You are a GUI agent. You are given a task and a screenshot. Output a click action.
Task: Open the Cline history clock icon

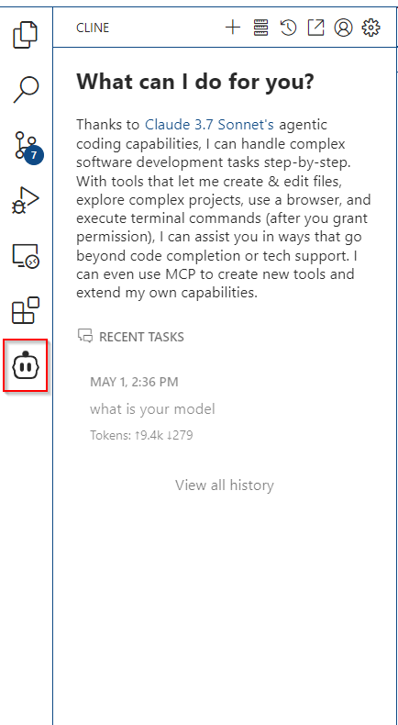pos(288,28)
